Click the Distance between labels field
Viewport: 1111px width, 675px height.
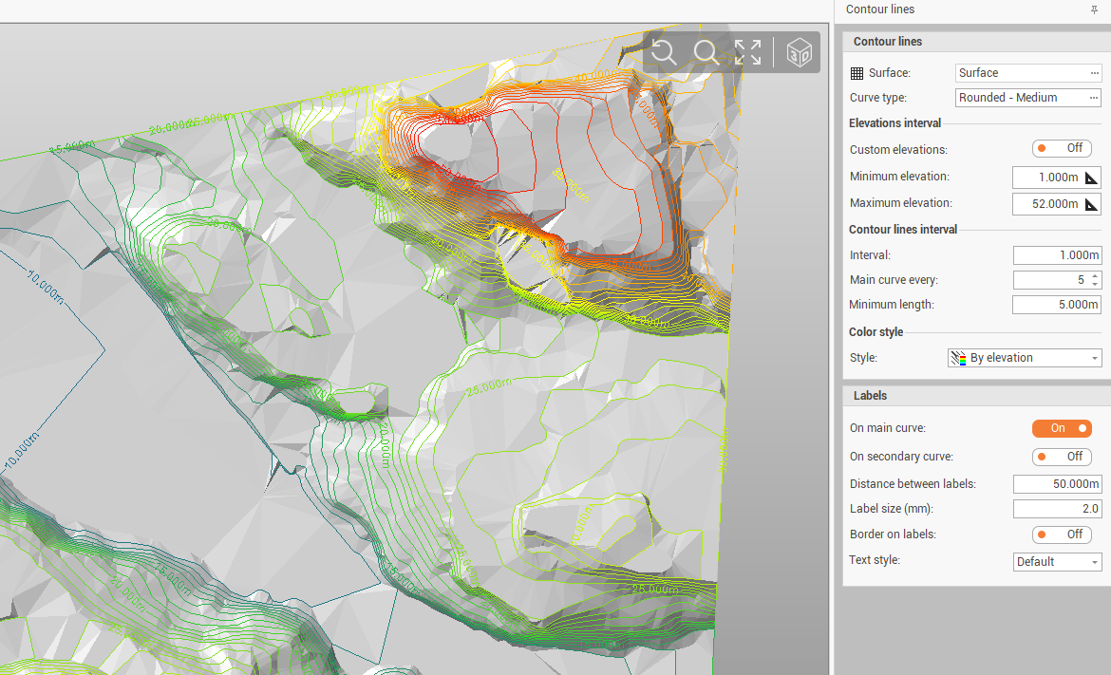point(1056,484)
